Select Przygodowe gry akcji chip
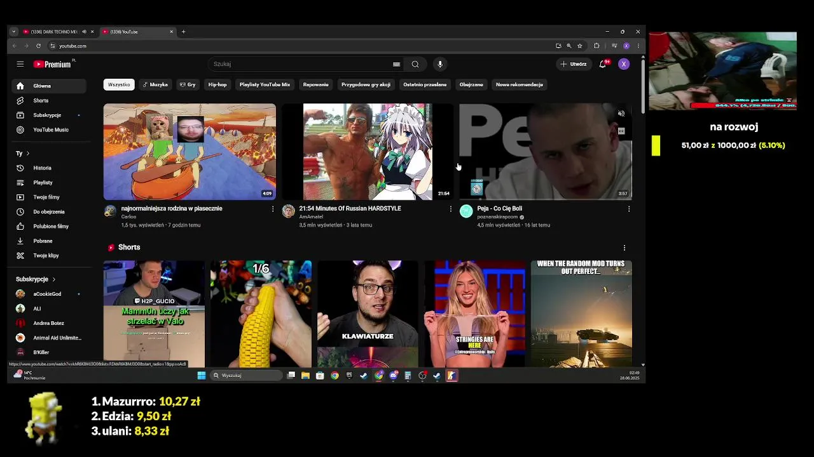814x457 pixels. 366,84
